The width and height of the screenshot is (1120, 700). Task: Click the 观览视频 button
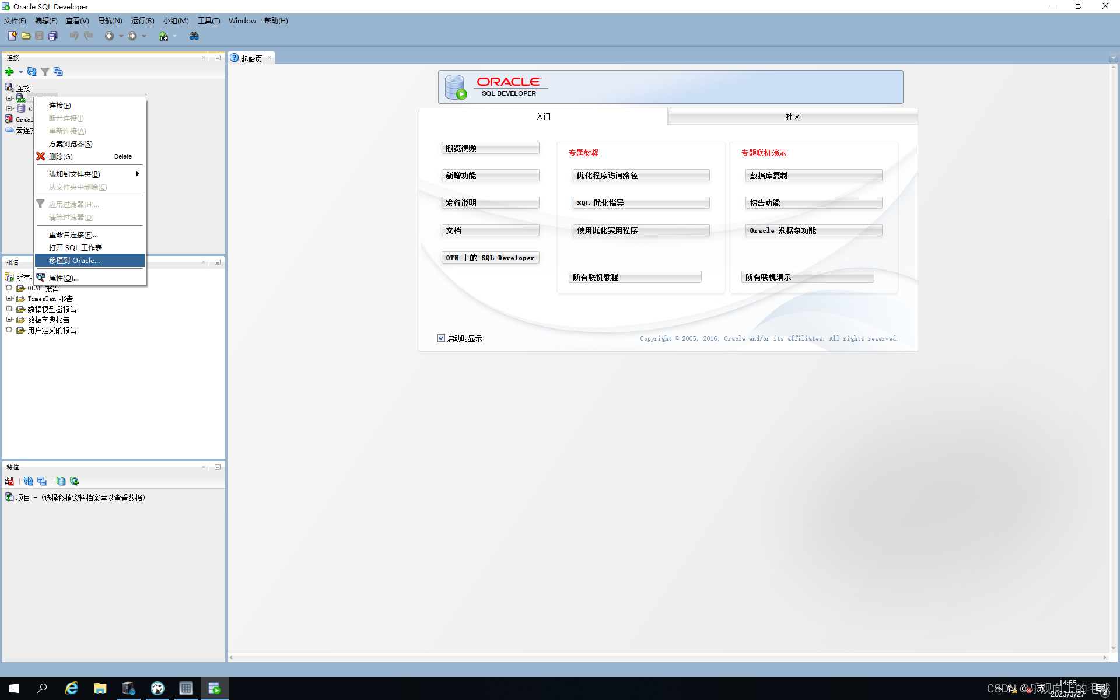pyautogui.click(x=490, y=148)
